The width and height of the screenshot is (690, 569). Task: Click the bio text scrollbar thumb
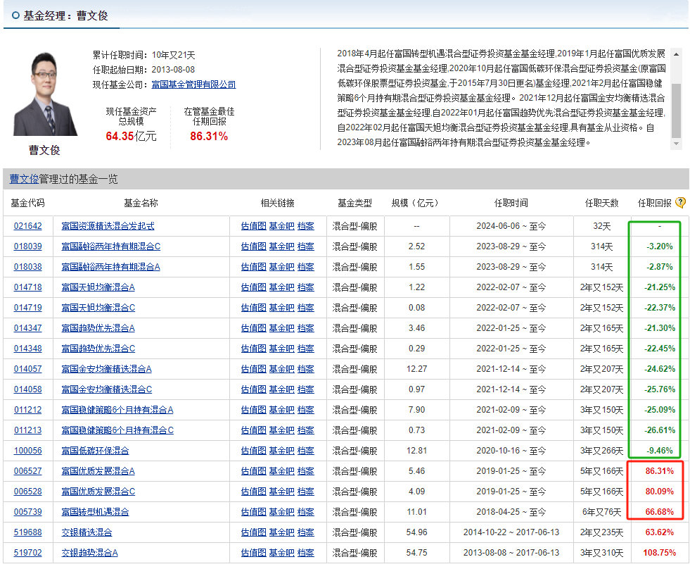point(676,110)
